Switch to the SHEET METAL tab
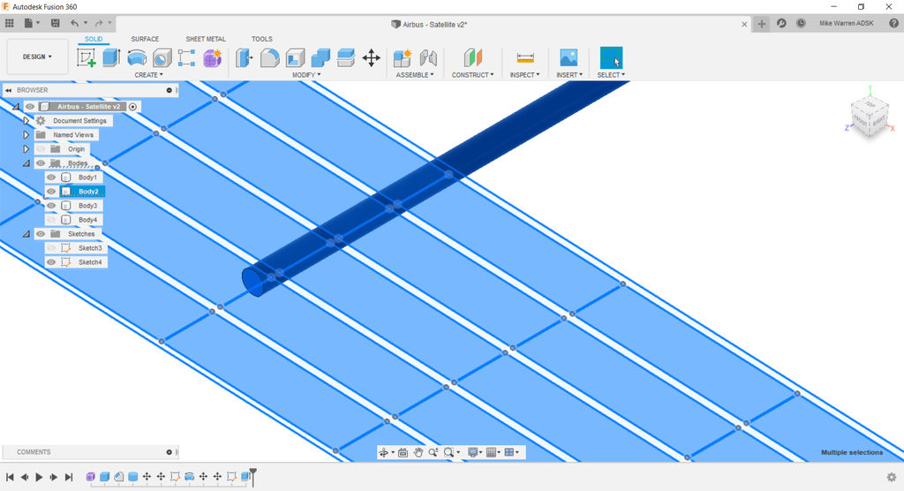This screenshot has width=904, height=491. pyautogui.click(x=206, y=39)
